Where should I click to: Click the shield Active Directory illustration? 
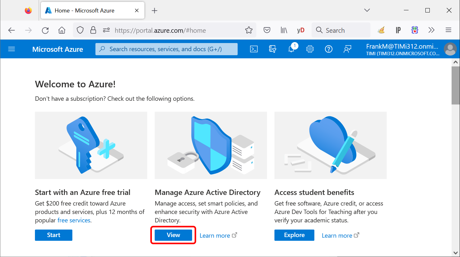tap(211, 145)
